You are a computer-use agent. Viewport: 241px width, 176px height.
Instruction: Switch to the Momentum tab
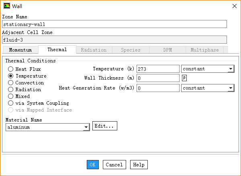20,50
